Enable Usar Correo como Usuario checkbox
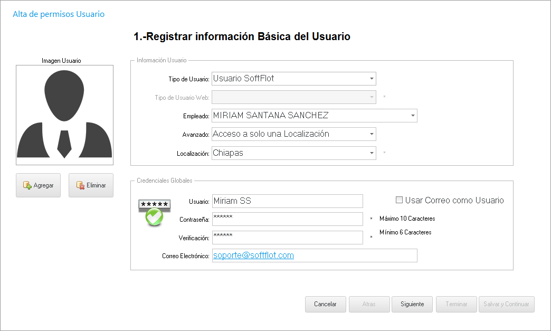Image resolution: width=551 pixels, height=331 pixels. click(400, 200)
